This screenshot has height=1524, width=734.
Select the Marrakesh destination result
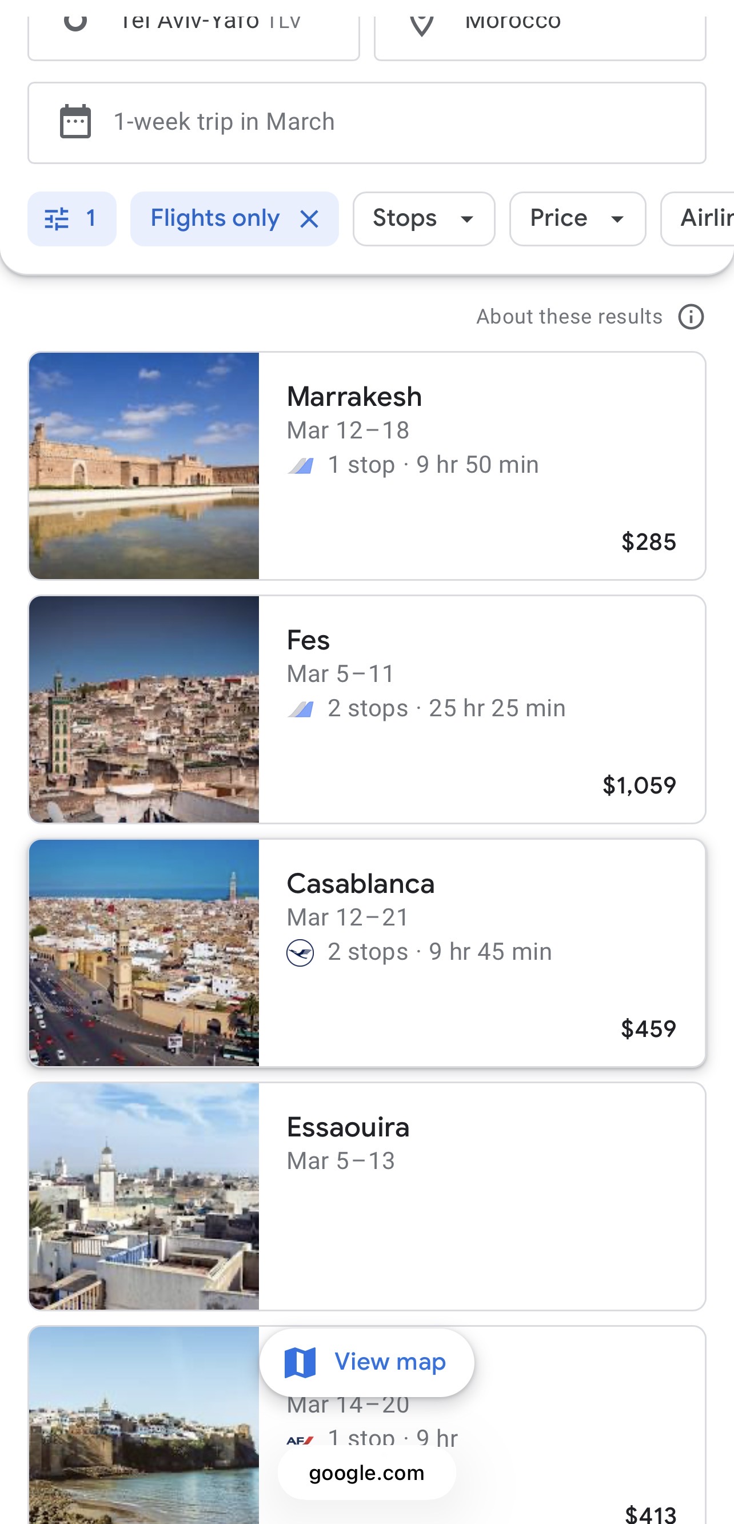[480, 465]
